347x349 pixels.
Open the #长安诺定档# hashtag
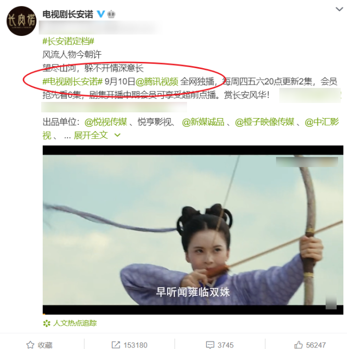tap(68, 42)
